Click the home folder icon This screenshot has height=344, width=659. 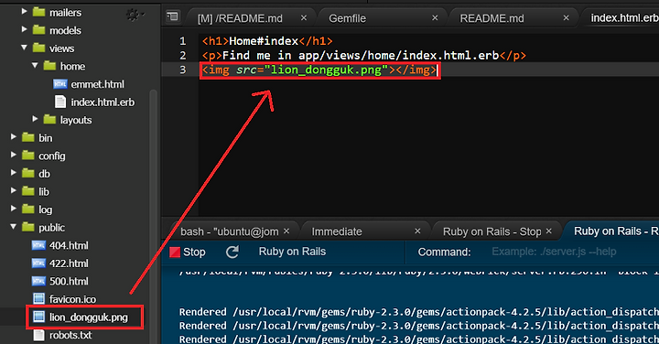coord(49,66)
